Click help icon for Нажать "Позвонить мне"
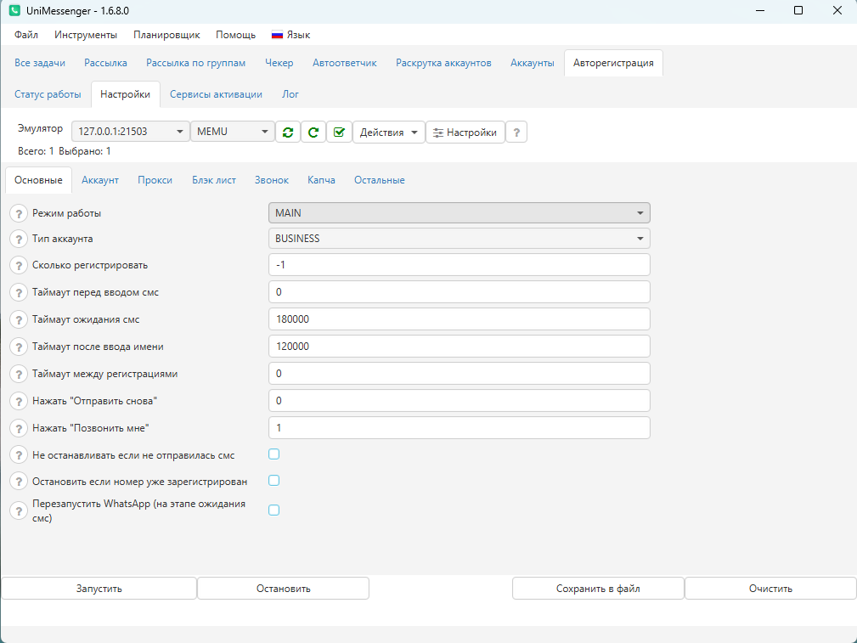The height and width of the screenshot is (643, 857). 19,428
